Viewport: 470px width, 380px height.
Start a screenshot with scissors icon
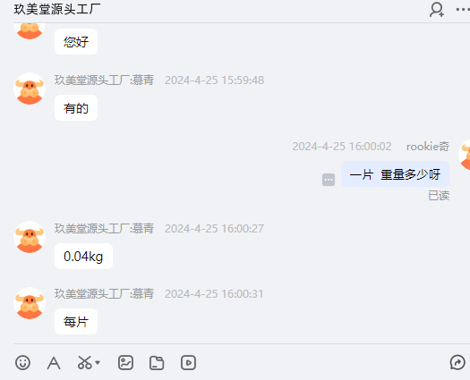pyautogui.click(x=84, y=363)
